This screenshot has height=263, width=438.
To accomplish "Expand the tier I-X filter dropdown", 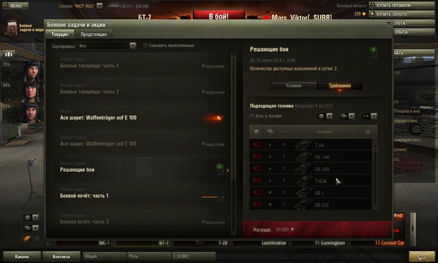I will [369, 116].
